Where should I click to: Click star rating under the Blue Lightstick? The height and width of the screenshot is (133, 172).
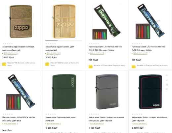coord(8,114)
